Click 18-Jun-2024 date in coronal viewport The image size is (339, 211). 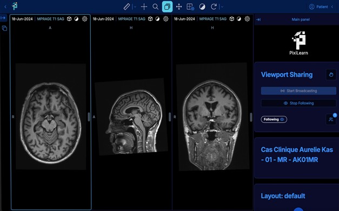pyautogui.click(x=184, y=19)
